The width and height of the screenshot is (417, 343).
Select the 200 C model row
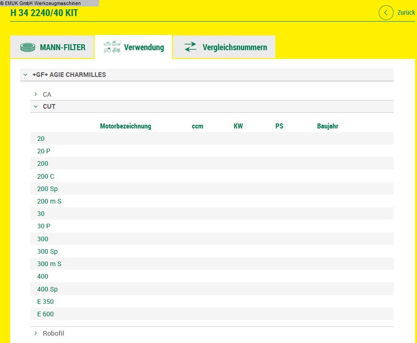click(x=46, y=176)
